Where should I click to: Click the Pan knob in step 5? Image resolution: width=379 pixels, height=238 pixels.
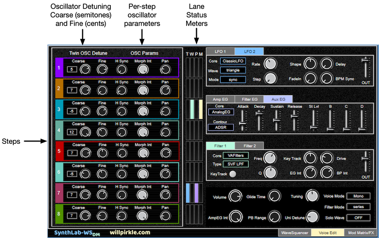tap(165, 153)
